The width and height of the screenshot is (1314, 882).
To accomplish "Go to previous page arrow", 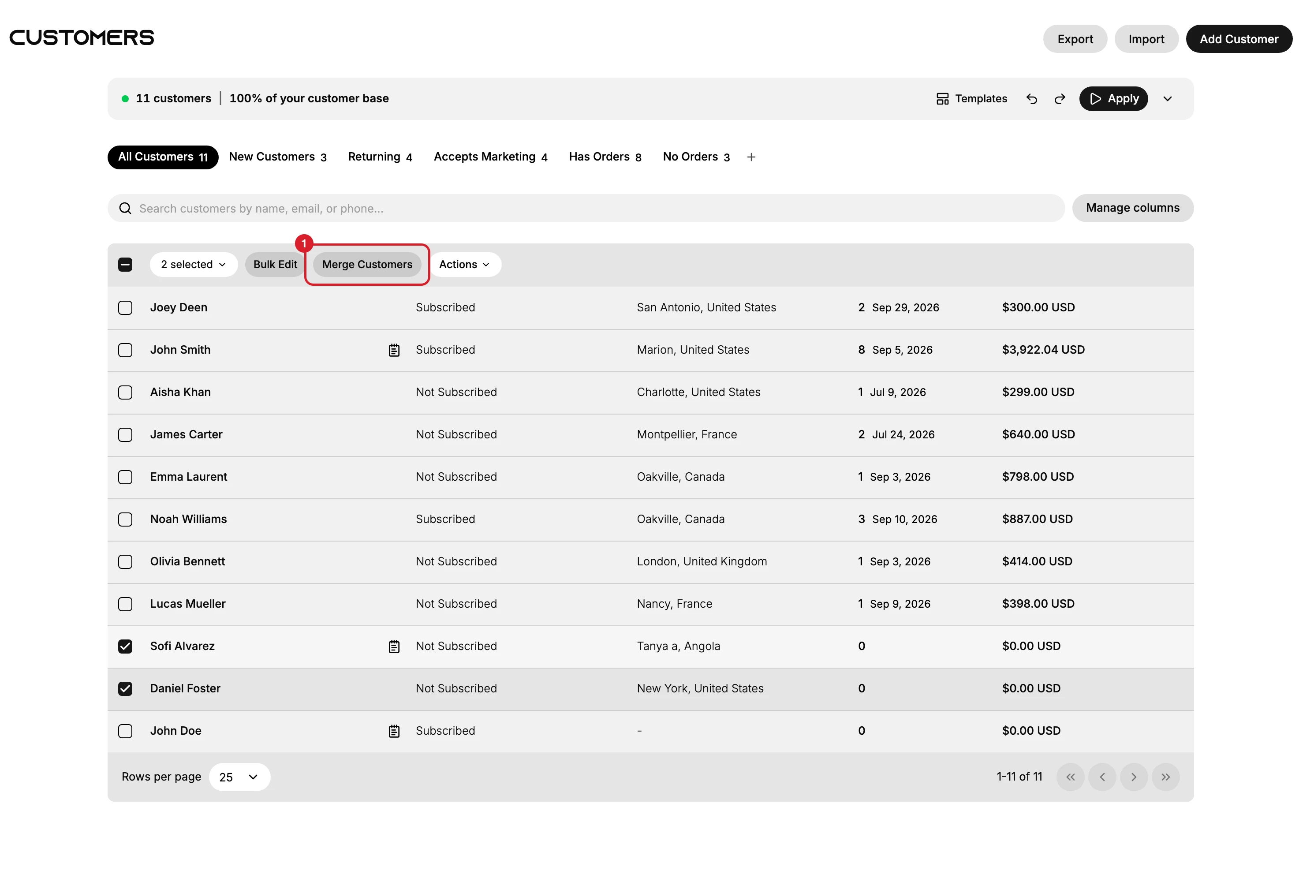I will point(1103,777).
